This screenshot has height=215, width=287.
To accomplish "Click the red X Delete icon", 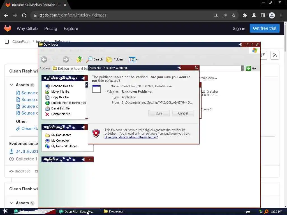I will point(47,114).
